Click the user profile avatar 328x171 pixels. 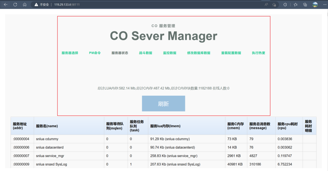click(315, 4)
